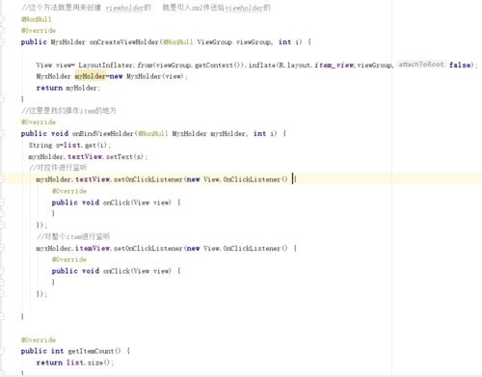The width and height of the screenshot is (482, 377).
Task: Click textView in the setOnClickListener line
Action: (x=94, y=179)
